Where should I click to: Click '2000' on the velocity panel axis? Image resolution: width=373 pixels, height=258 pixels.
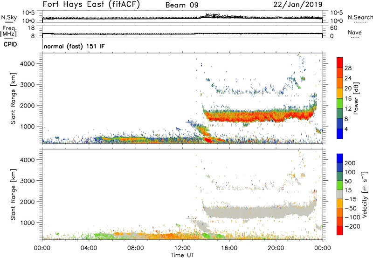[x=28, y=202]
